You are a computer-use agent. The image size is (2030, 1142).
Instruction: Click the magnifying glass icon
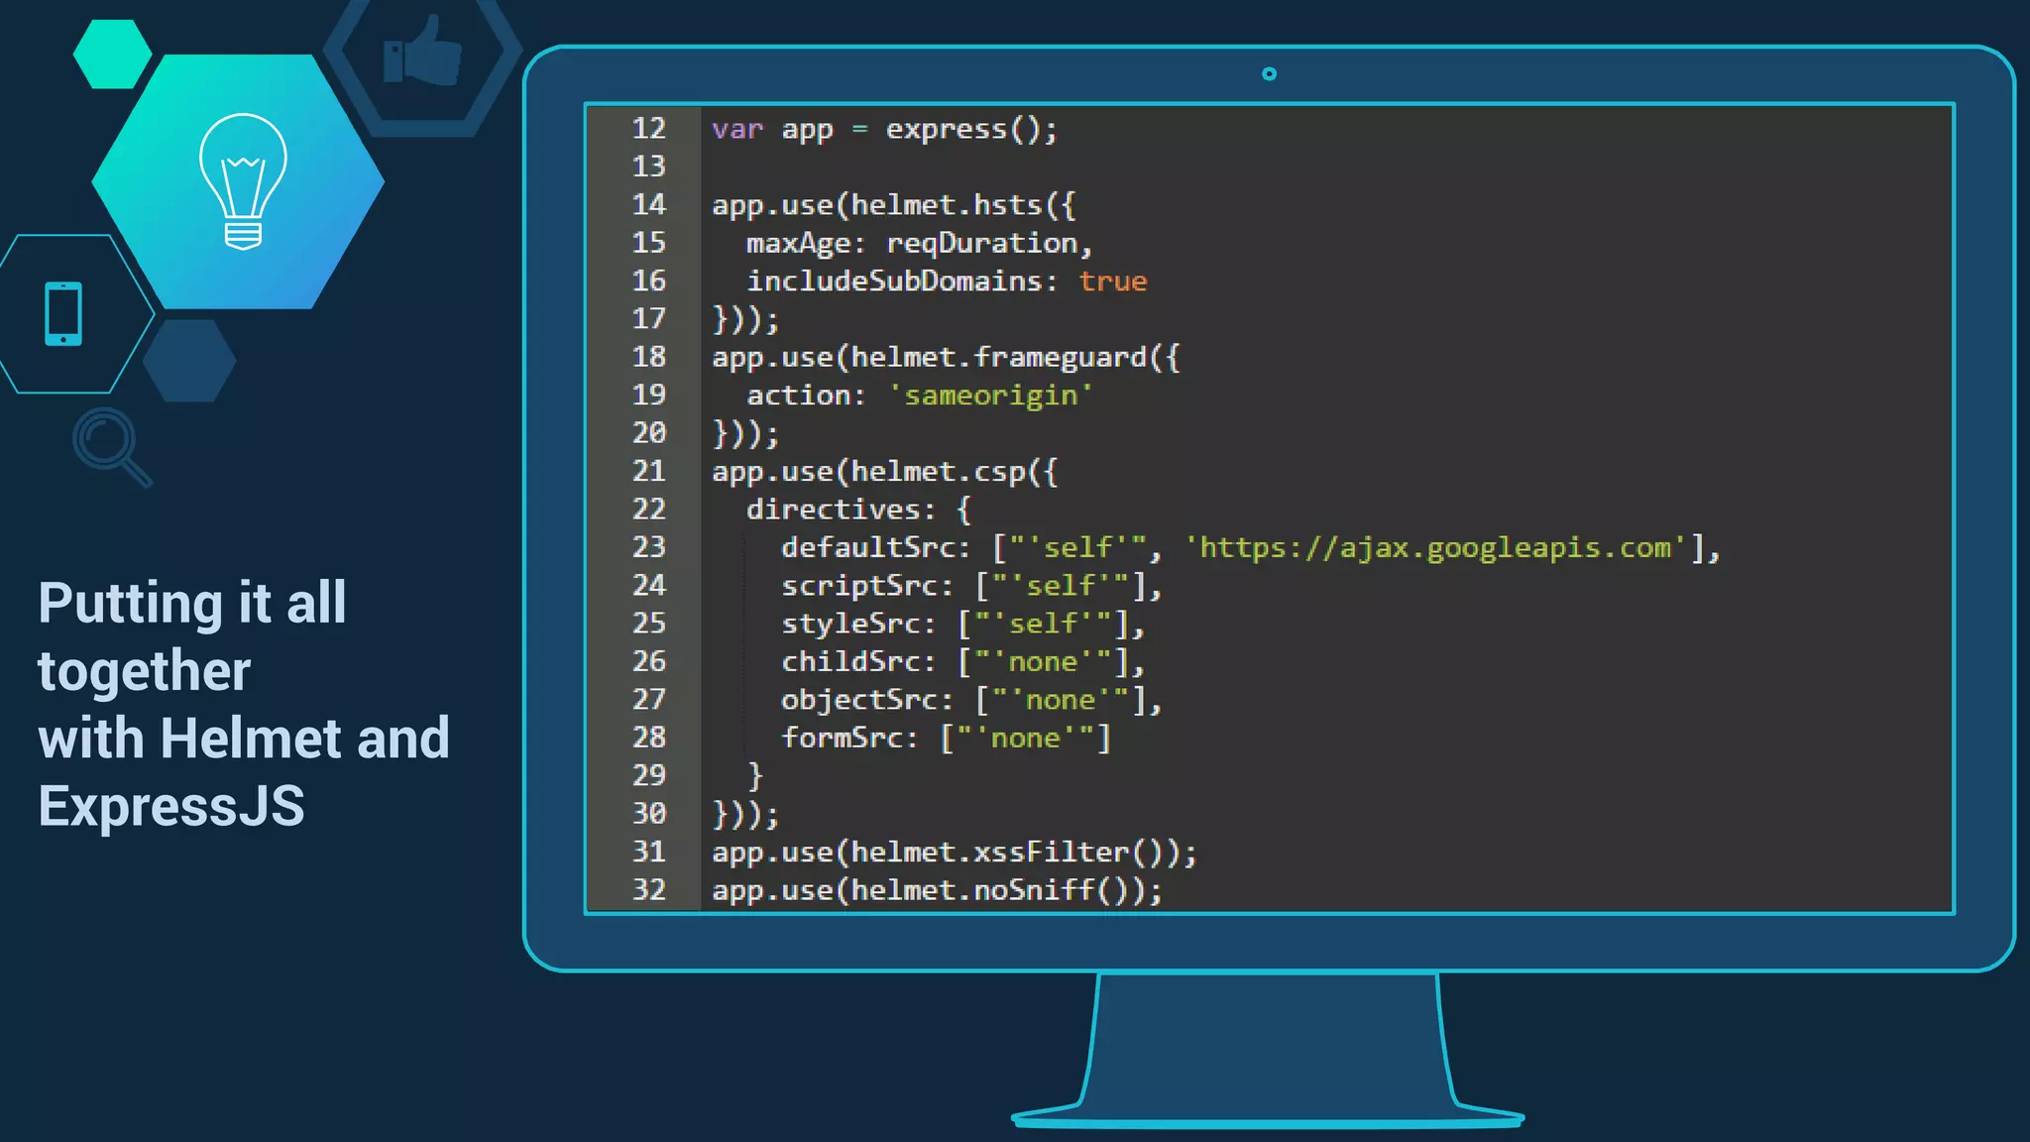coord(112,447)
